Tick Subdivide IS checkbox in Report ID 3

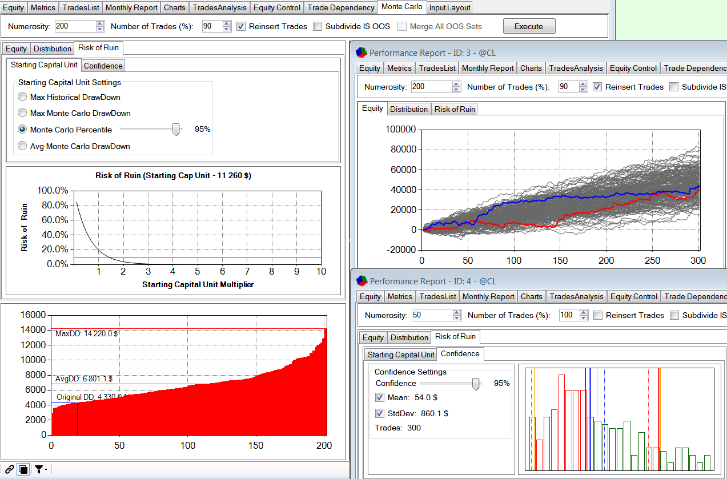click(674, 87)
